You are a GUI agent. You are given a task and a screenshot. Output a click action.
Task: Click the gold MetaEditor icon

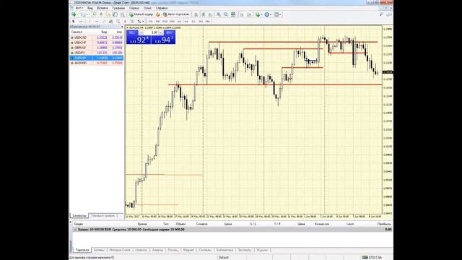(158, 14)
